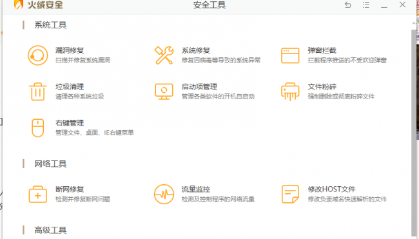Select the 文件粉碎 title text
The height and width of the screenshot is (239, 419).
tap(322, 86)
